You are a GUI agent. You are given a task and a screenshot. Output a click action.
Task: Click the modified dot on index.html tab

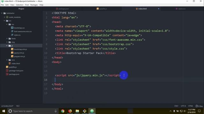pyautogui.click(x=158, y=9)
